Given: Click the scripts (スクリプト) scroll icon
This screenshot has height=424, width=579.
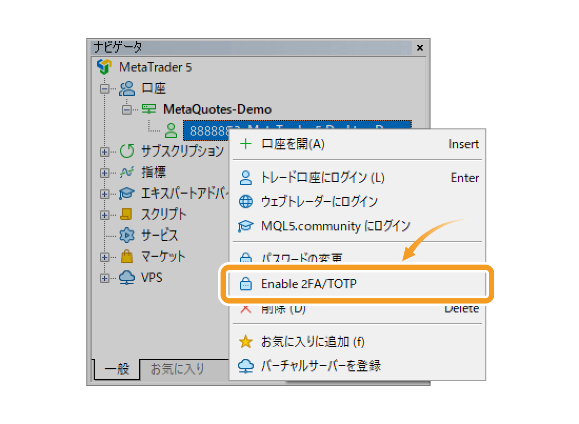Looking at the screenshot, I should 127,215.
